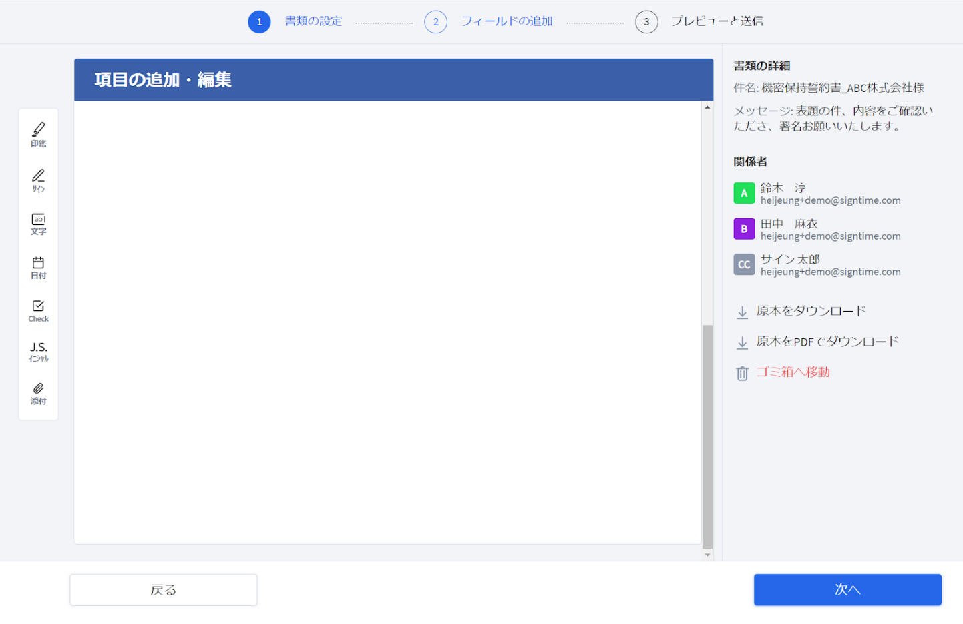Click the 戻る back button

coord(164,590)
